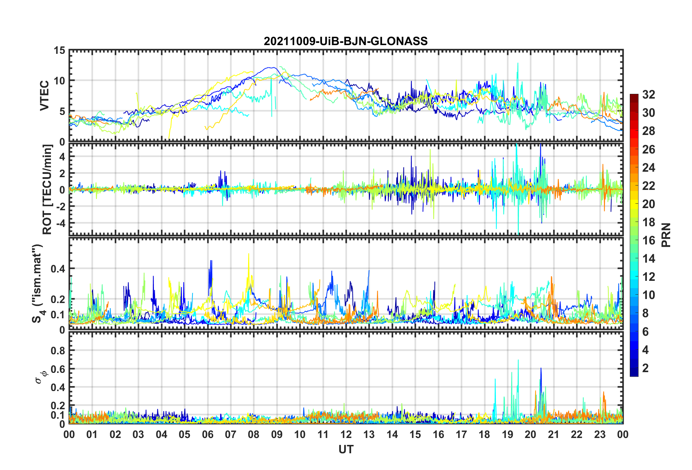Click the 16 tick label on the PRN colorbar
This screenshot has width=692, height=470.
click(x=648, y=240)
